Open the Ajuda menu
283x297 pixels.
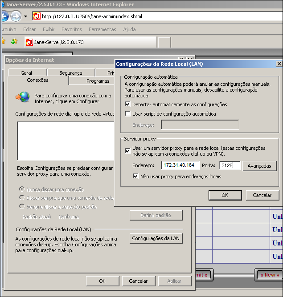click(129, 29)
